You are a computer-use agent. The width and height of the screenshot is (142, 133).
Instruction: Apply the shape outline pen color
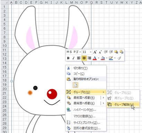pos(111,58)
